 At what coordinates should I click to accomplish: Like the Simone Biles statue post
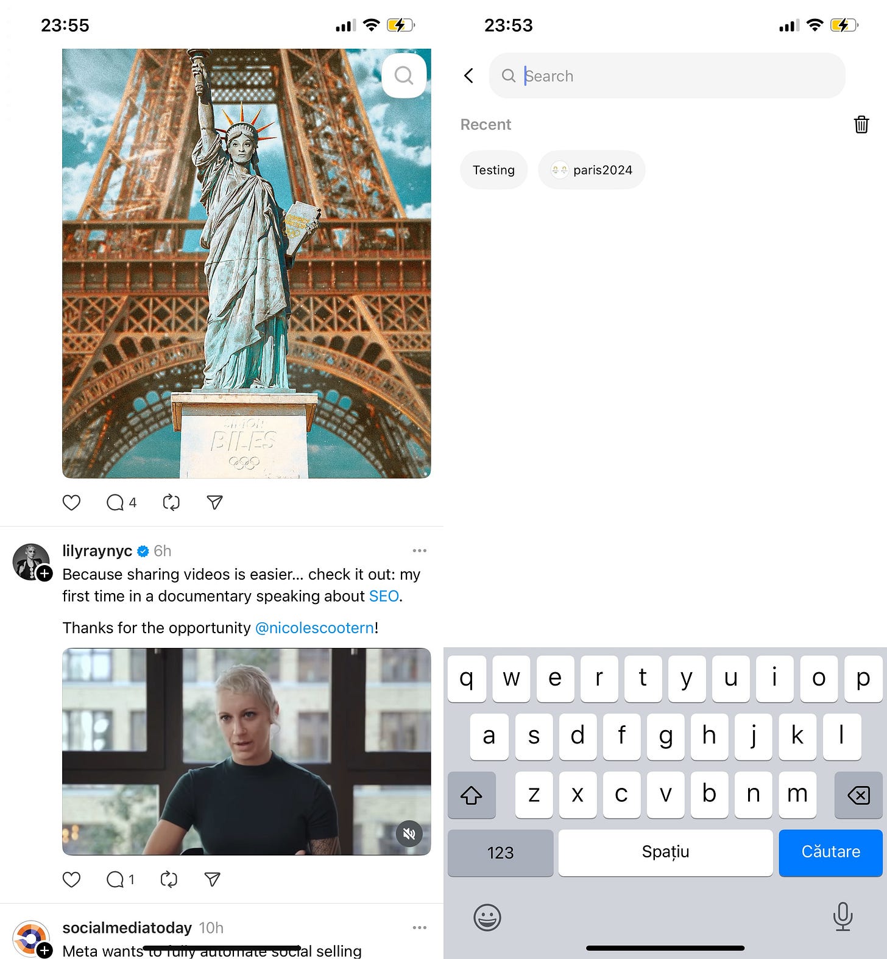[x=72, y=502]
